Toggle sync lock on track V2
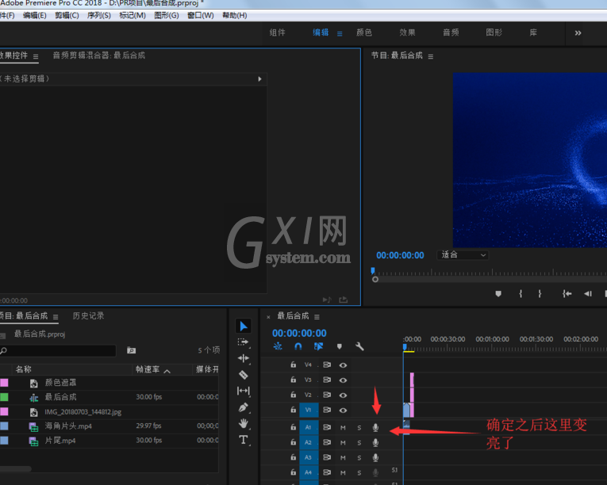The height and width of the screenshot is (485, 607). tap(327, 395)
